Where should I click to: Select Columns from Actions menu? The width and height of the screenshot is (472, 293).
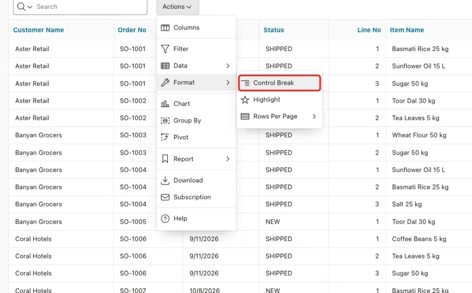(196, 28)
